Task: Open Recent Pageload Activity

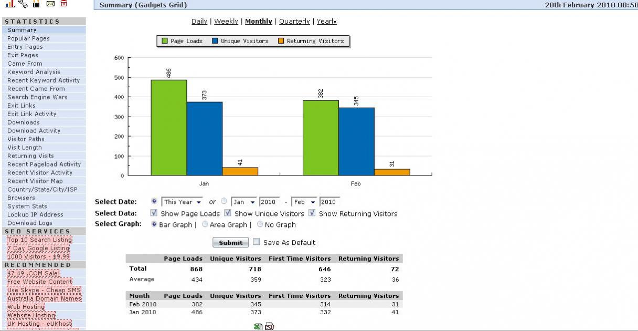Action: pyautogui.click(x=44, y=164)
